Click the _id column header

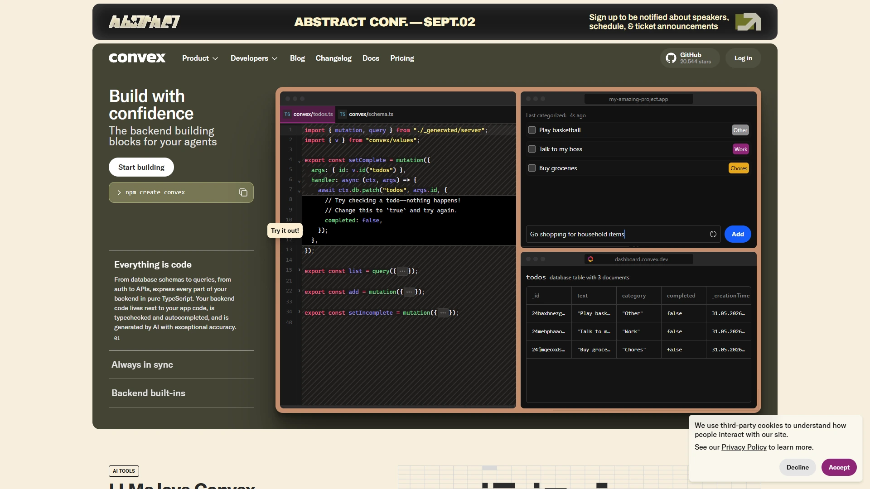point(549,295)
